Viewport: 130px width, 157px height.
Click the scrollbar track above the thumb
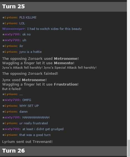129,70
